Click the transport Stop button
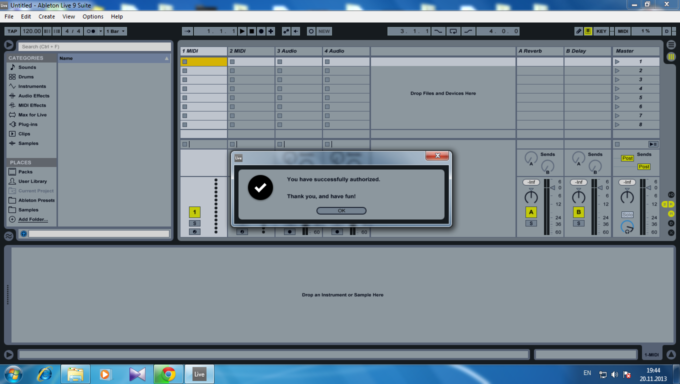680x384 pixels. coord(252,31)
